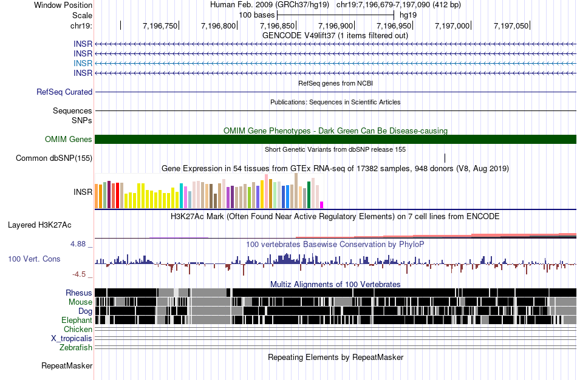Viewport: 577px width, 380px height.
Task: Click the chr19: ruler label
Action: click(81, 25)
